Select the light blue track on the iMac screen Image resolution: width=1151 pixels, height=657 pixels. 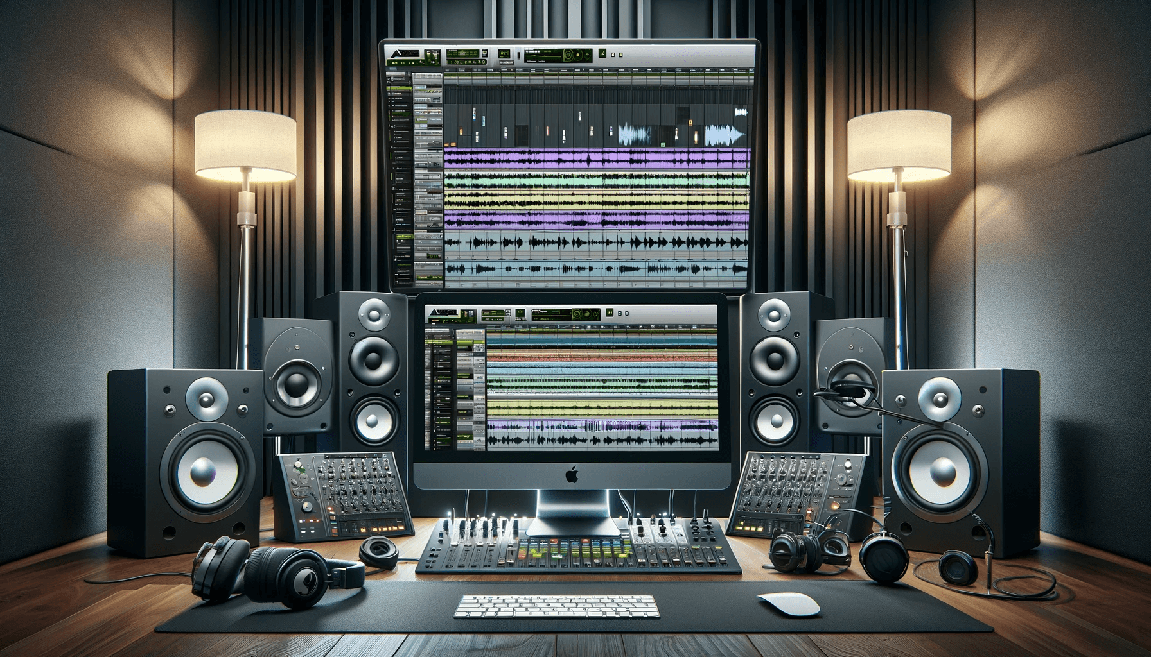[x=602, y=368]
